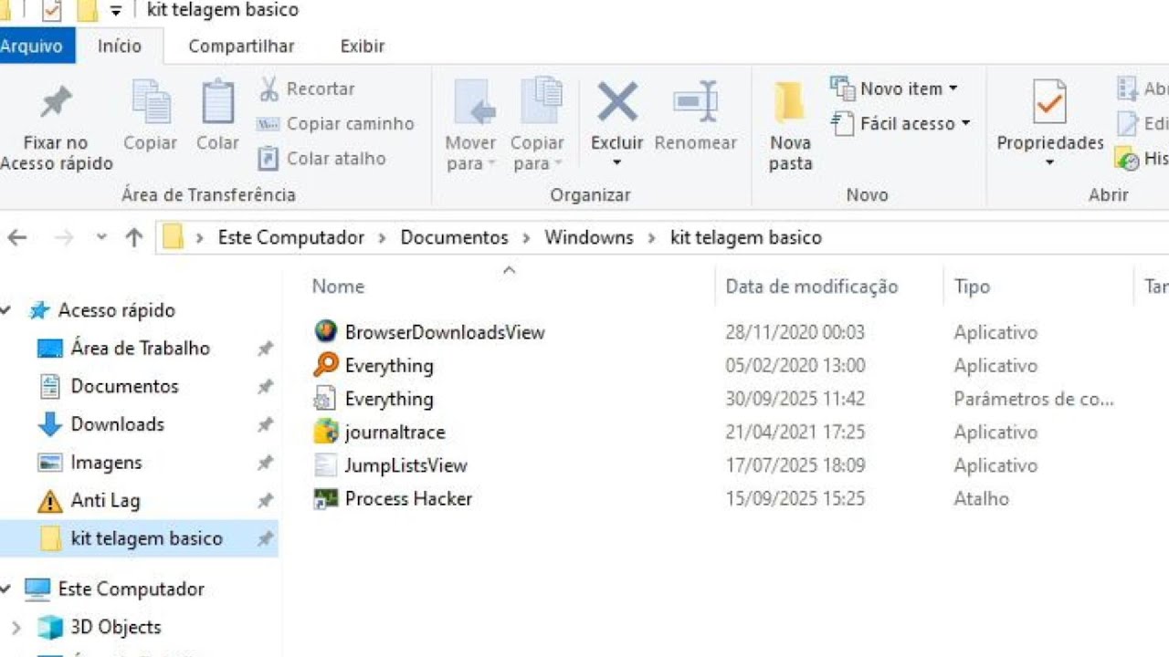
Task: Select the 'JumpListsView' file name
Action: (405, 465)
